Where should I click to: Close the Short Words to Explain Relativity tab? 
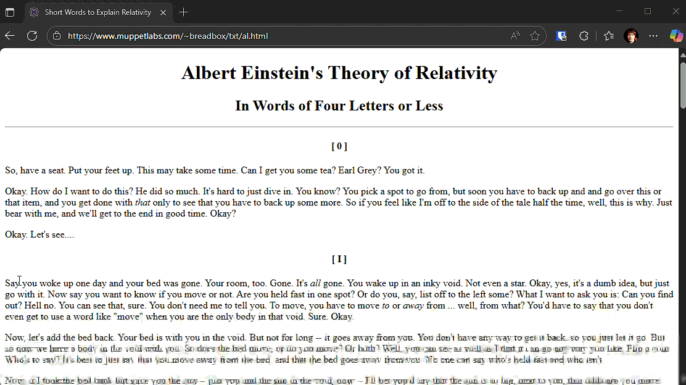(x=163, y=12)
